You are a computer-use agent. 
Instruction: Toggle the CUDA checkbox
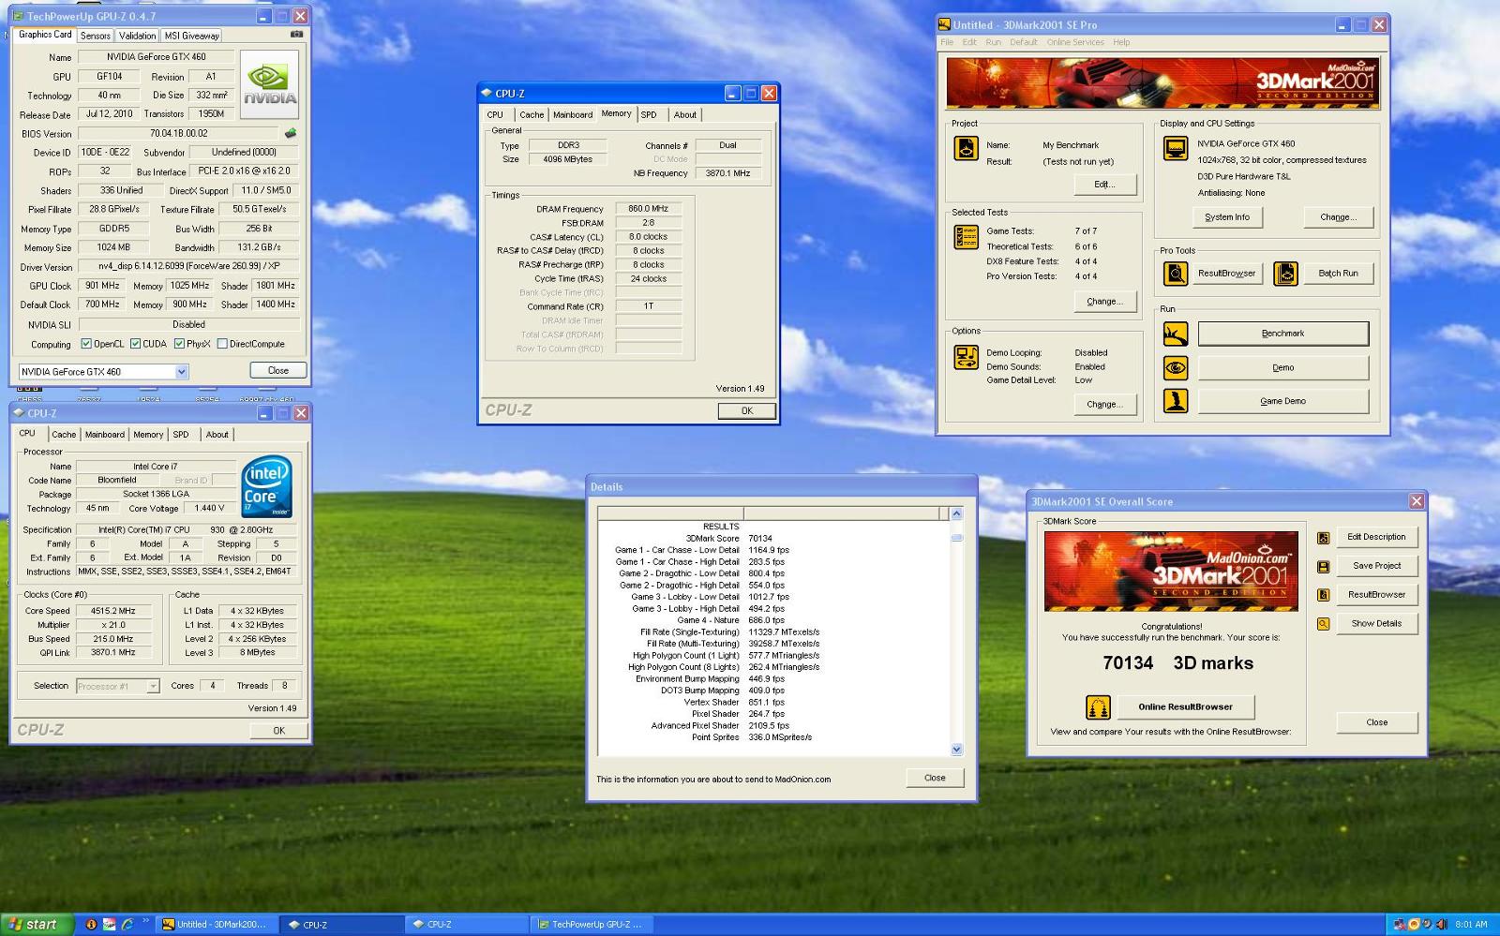pos(135,344)
